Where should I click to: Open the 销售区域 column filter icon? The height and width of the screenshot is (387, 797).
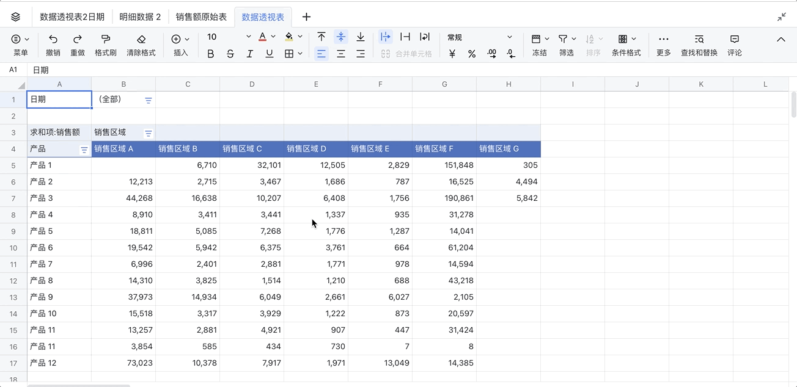(x=148, y=133)
